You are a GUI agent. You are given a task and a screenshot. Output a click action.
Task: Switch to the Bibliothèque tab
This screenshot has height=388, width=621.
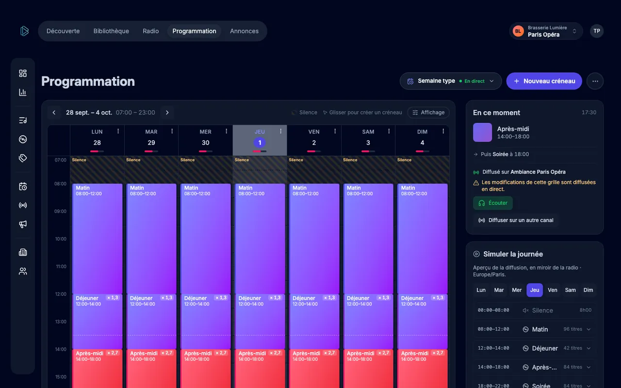pyautogui.click(x=111, y=31)
